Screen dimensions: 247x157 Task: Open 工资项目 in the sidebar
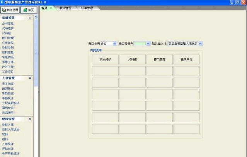[x=8, y=72]
